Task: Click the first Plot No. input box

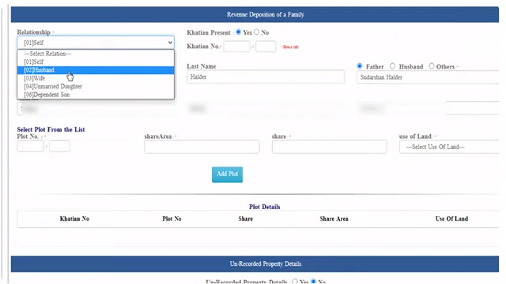Action: tap(30, 146)
